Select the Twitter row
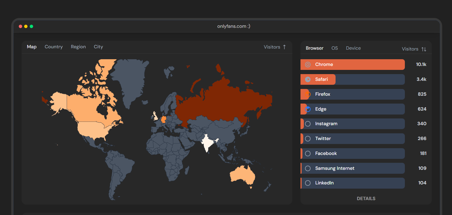Screen dimensions: 452x215 point(352,139)
